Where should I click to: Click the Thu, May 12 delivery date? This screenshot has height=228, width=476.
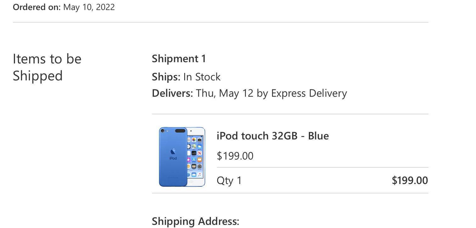pyautogui.click(x=224, y=93)
